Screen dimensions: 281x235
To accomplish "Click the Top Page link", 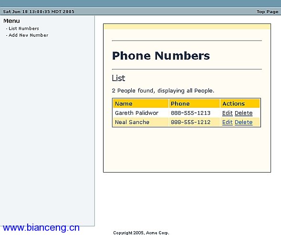I will [267, 11].
